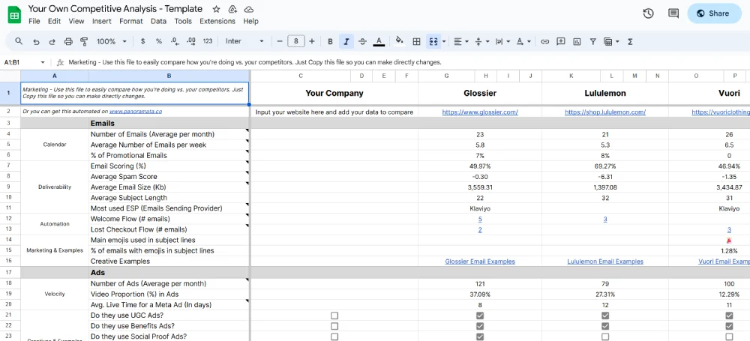Open the Borders grid icon
Image resolution: width=750 pixels, height=341 pixels.
(x=416, y=42)
